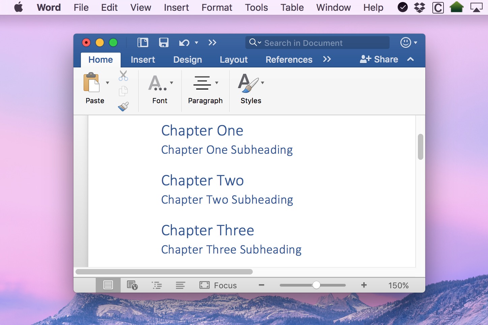Open the Table menu
Image resolution: width=488 pixels, height=325 pixels.
pos(292,7)
